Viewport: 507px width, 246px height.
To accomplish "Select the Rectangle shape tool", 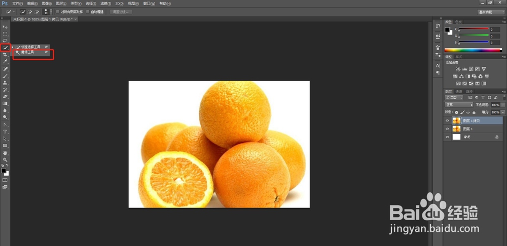I will tap(5, 145).
